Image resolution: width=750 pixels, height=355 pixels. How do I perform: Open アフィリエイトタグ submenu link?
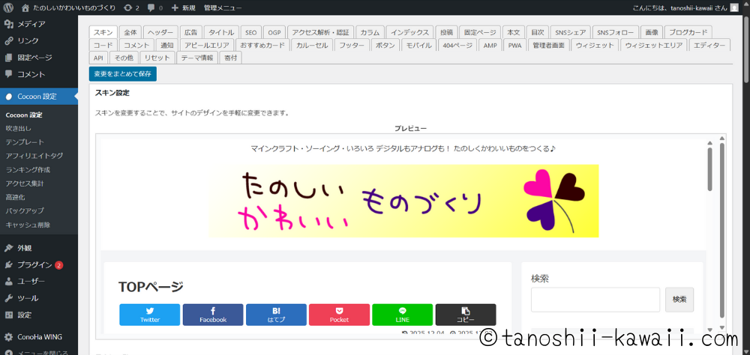pyautogui.click(x=34, y=156)
